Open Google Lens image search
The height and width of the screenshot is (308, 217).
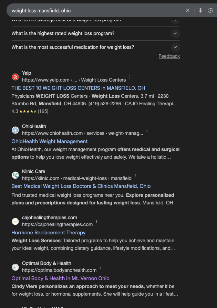pos(210,10)
